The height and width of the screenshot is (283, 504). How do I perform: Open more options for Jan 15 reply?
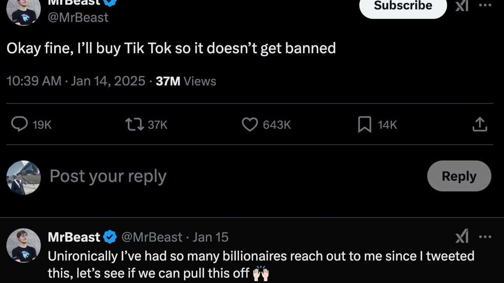[485, 237]
